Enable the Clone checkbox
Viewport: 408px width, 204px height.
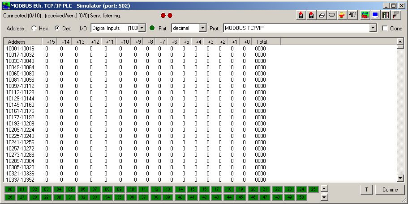[385, 28]
